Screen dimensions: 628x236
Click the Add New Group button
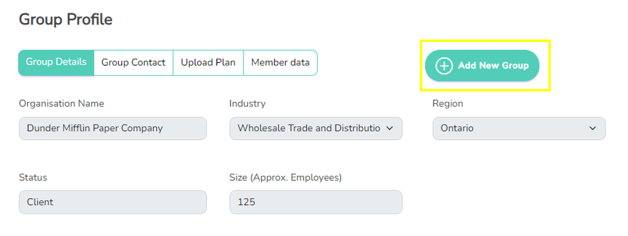click(x=482, y=65)
